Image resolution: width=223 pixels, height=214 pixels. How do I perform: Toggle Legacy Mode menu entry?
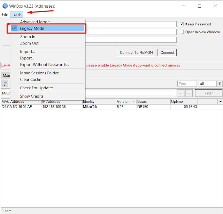pos(48,28)
